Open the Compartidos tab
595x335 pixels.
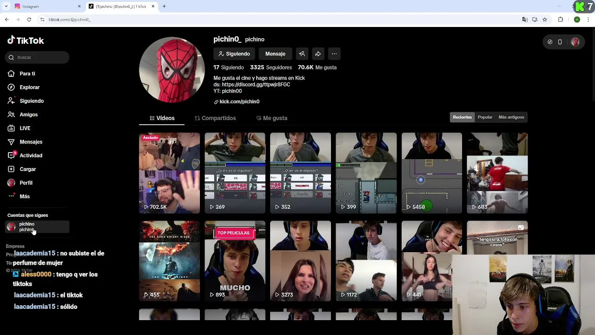[215, 118]
